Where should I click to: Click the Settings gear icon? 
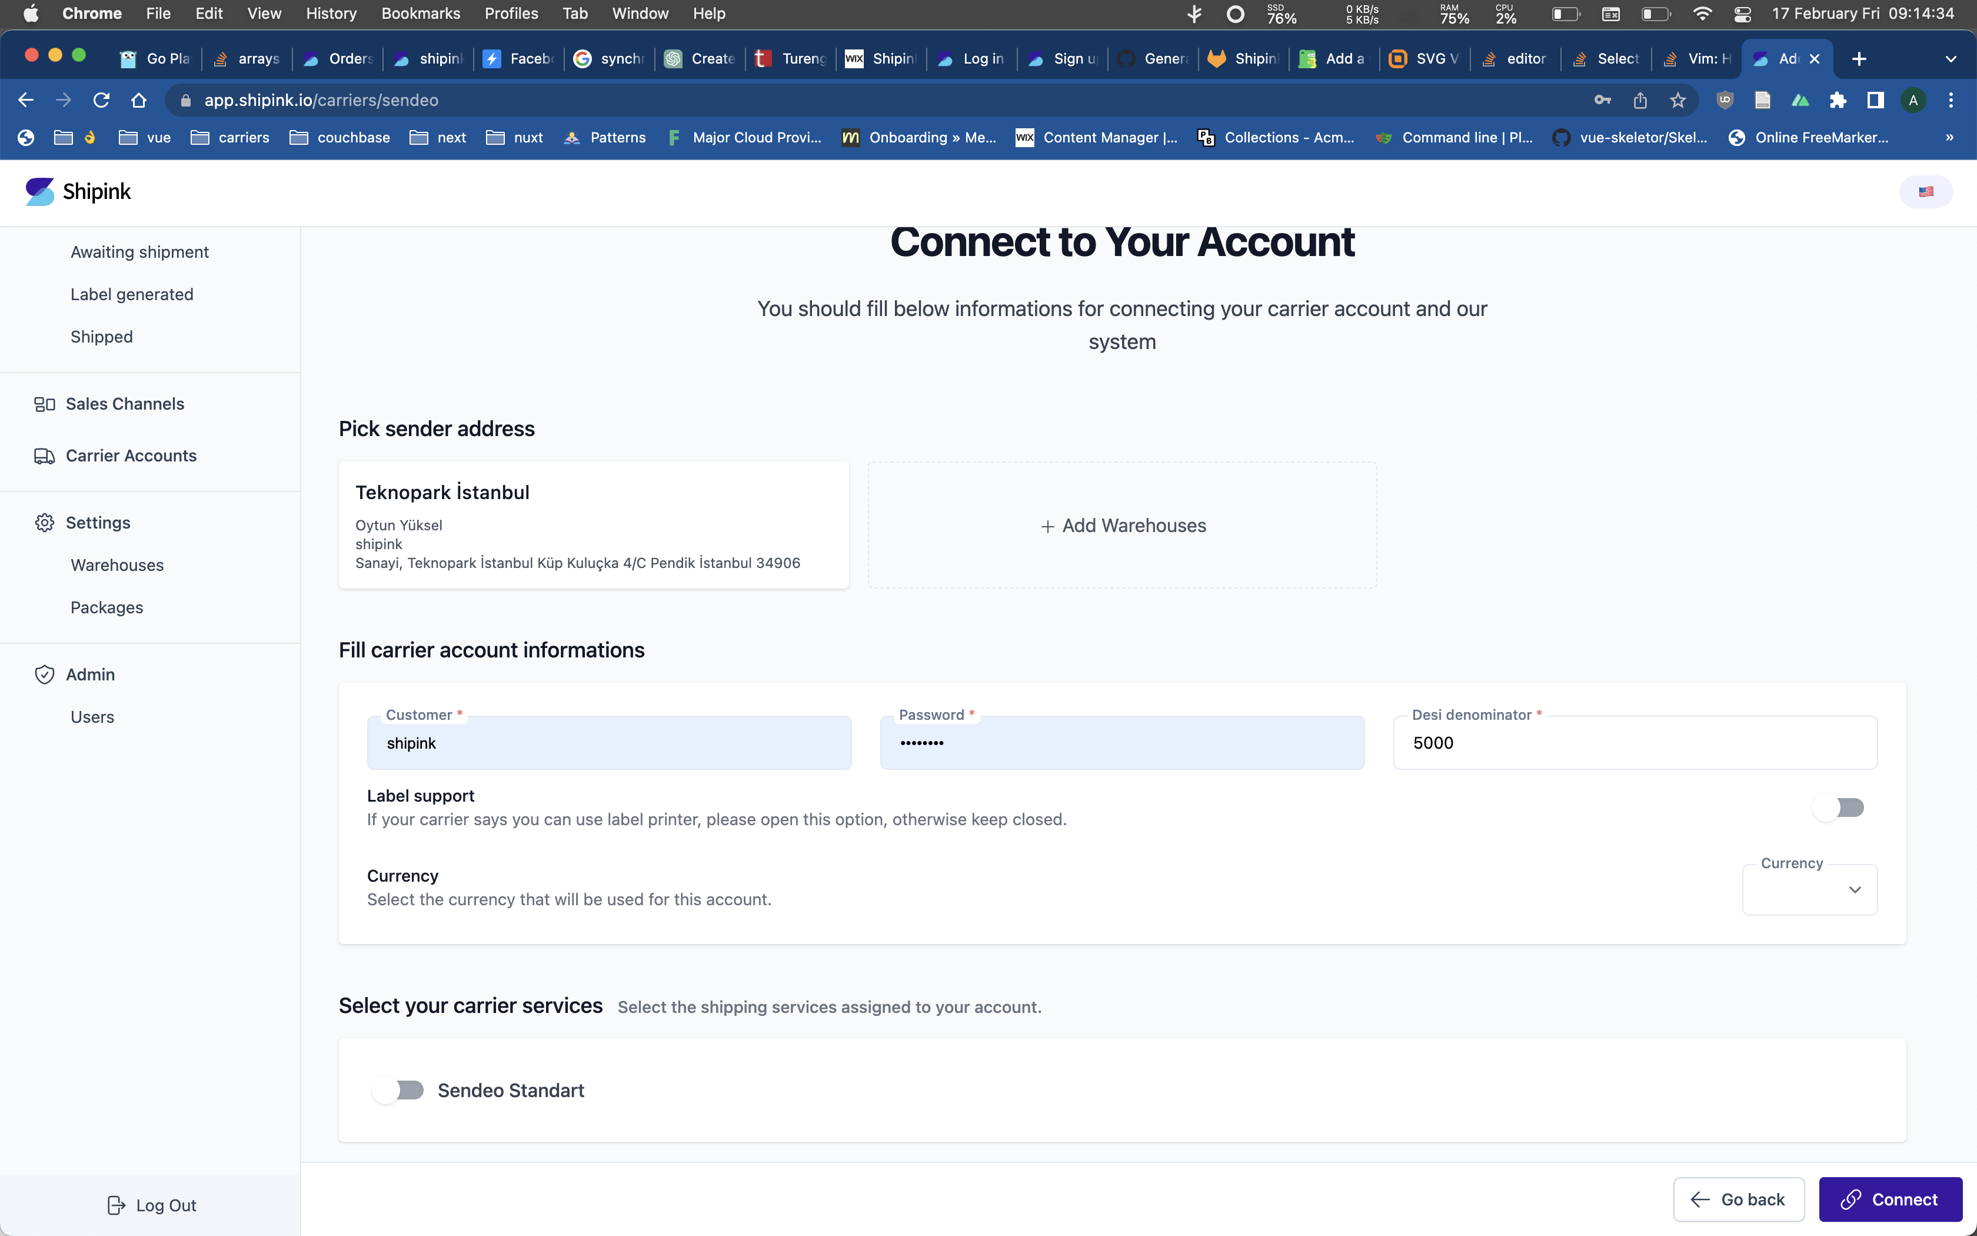44,523
